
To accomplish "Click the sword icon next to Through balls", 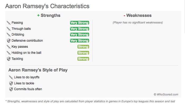I will (8, 29).
